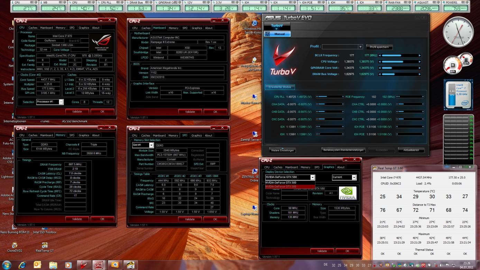Click the taskbar clock showing 23:26

467,265
